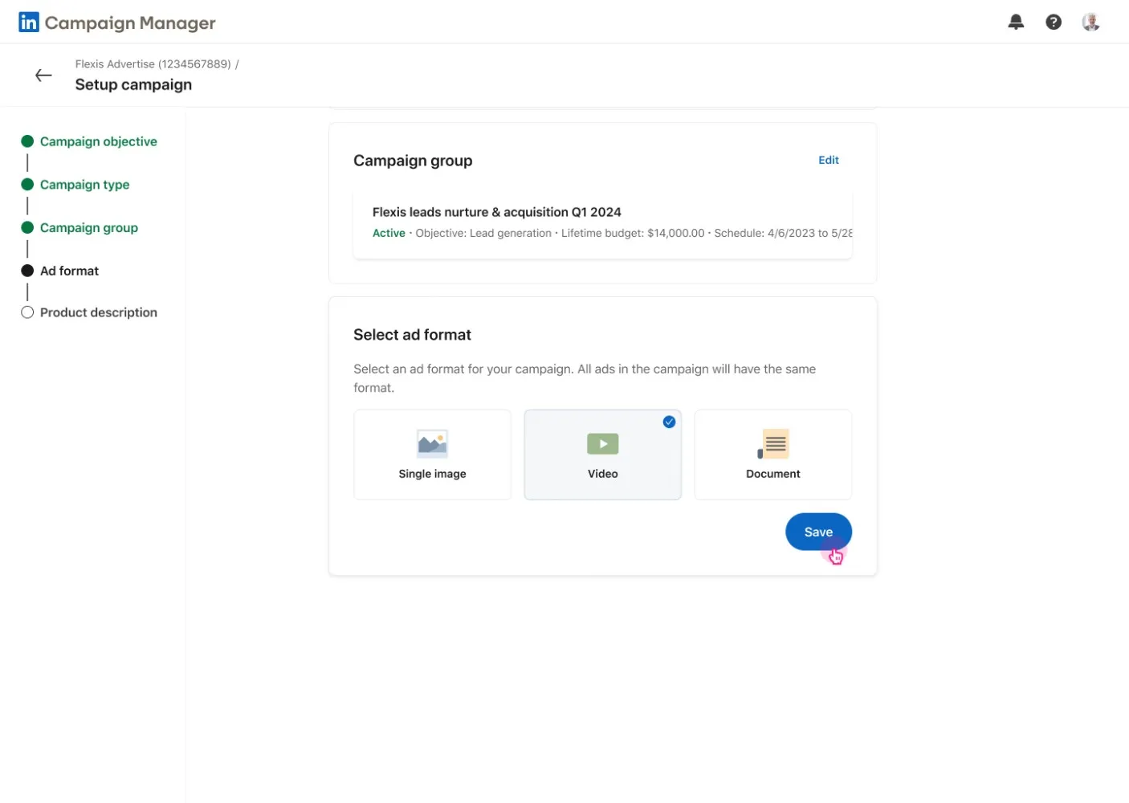This screenshot has height=803, width=1129.
Task: Click the Lifetime budget $14,000.00 text
Action: click(633, 233)
